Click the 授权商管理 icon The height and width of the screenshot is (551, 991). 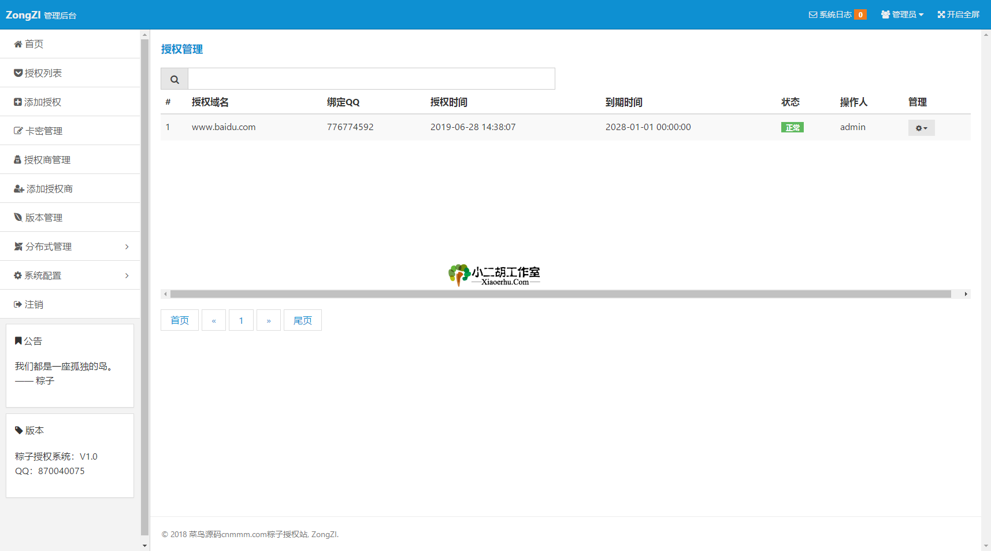tap(17, 160)
